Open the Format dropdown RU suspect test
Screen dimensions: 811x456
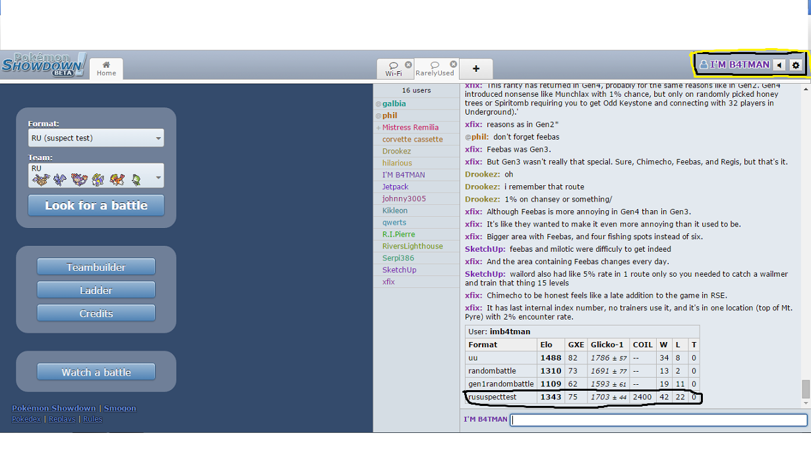click(x=96, y=138)
